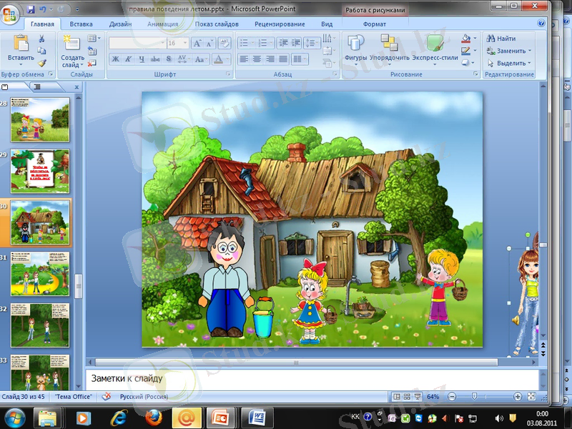Switch to the Вставка ribbon tab
The width and height of the screenshot is (572, 429).
pyautogui.click(x=81, y=24)
